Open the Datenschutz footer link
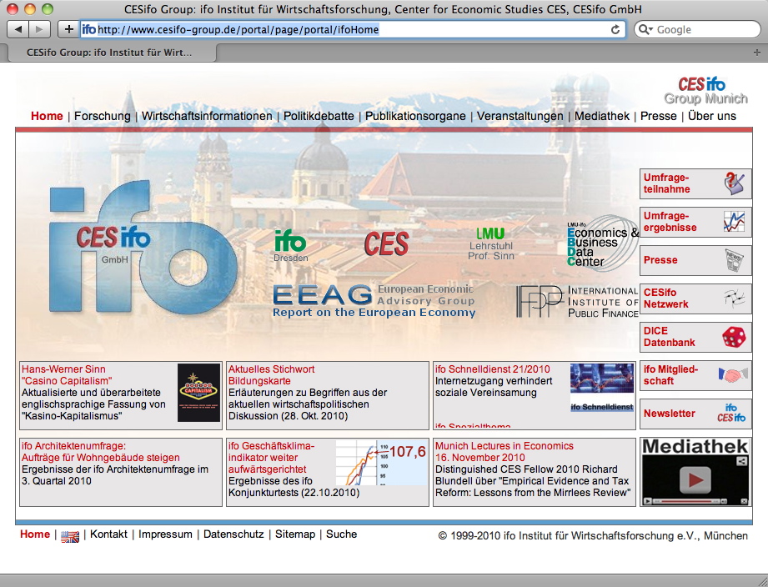This screenshot has width=768, height=587. tap(233, 534)
